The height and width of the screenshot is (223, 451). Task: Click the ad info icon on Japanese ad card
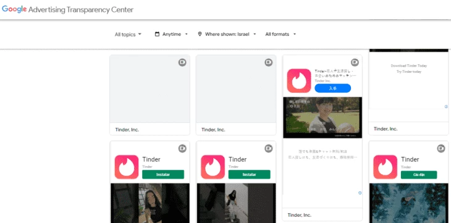360,193
